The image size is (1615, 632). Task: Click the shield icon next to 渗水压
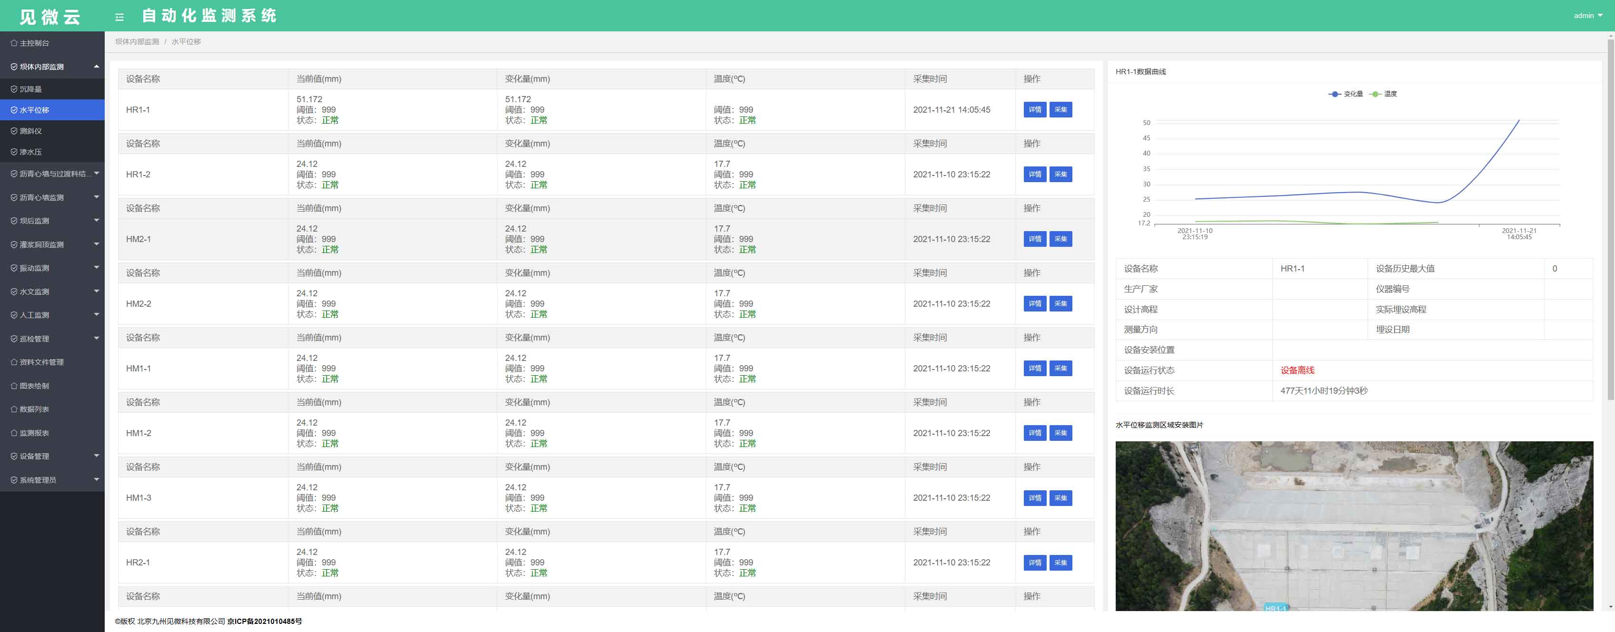[x=14, y=152]
